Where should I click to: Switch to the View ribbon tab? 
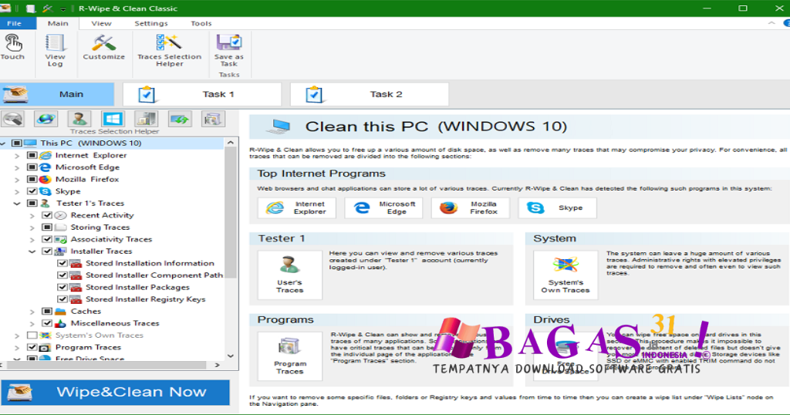pos(101,23)
